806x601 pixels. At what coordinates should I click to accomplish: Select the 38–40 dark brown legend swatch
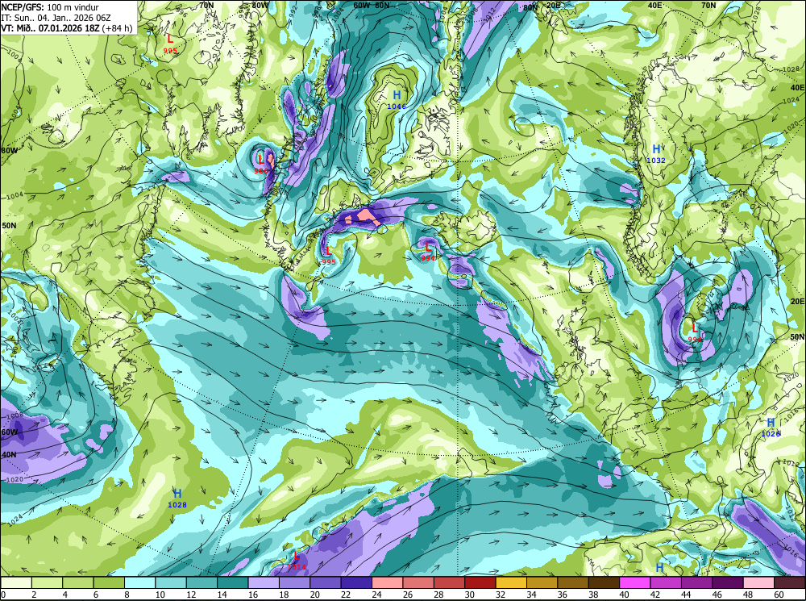[x=604, y=582]
